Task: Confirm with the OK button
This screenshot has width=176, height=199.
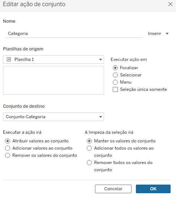Action: [153, 189]
